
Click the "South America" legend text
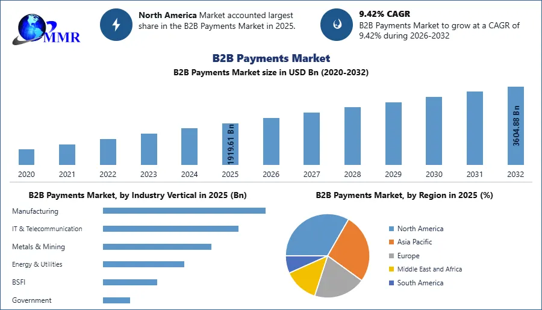tap(420, 283)
